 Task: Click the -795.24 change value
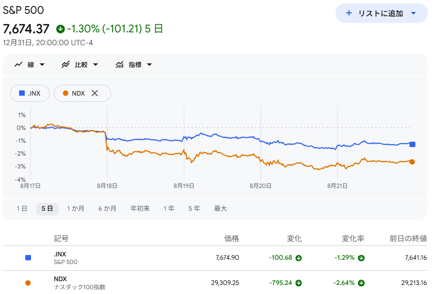point(280,283)
